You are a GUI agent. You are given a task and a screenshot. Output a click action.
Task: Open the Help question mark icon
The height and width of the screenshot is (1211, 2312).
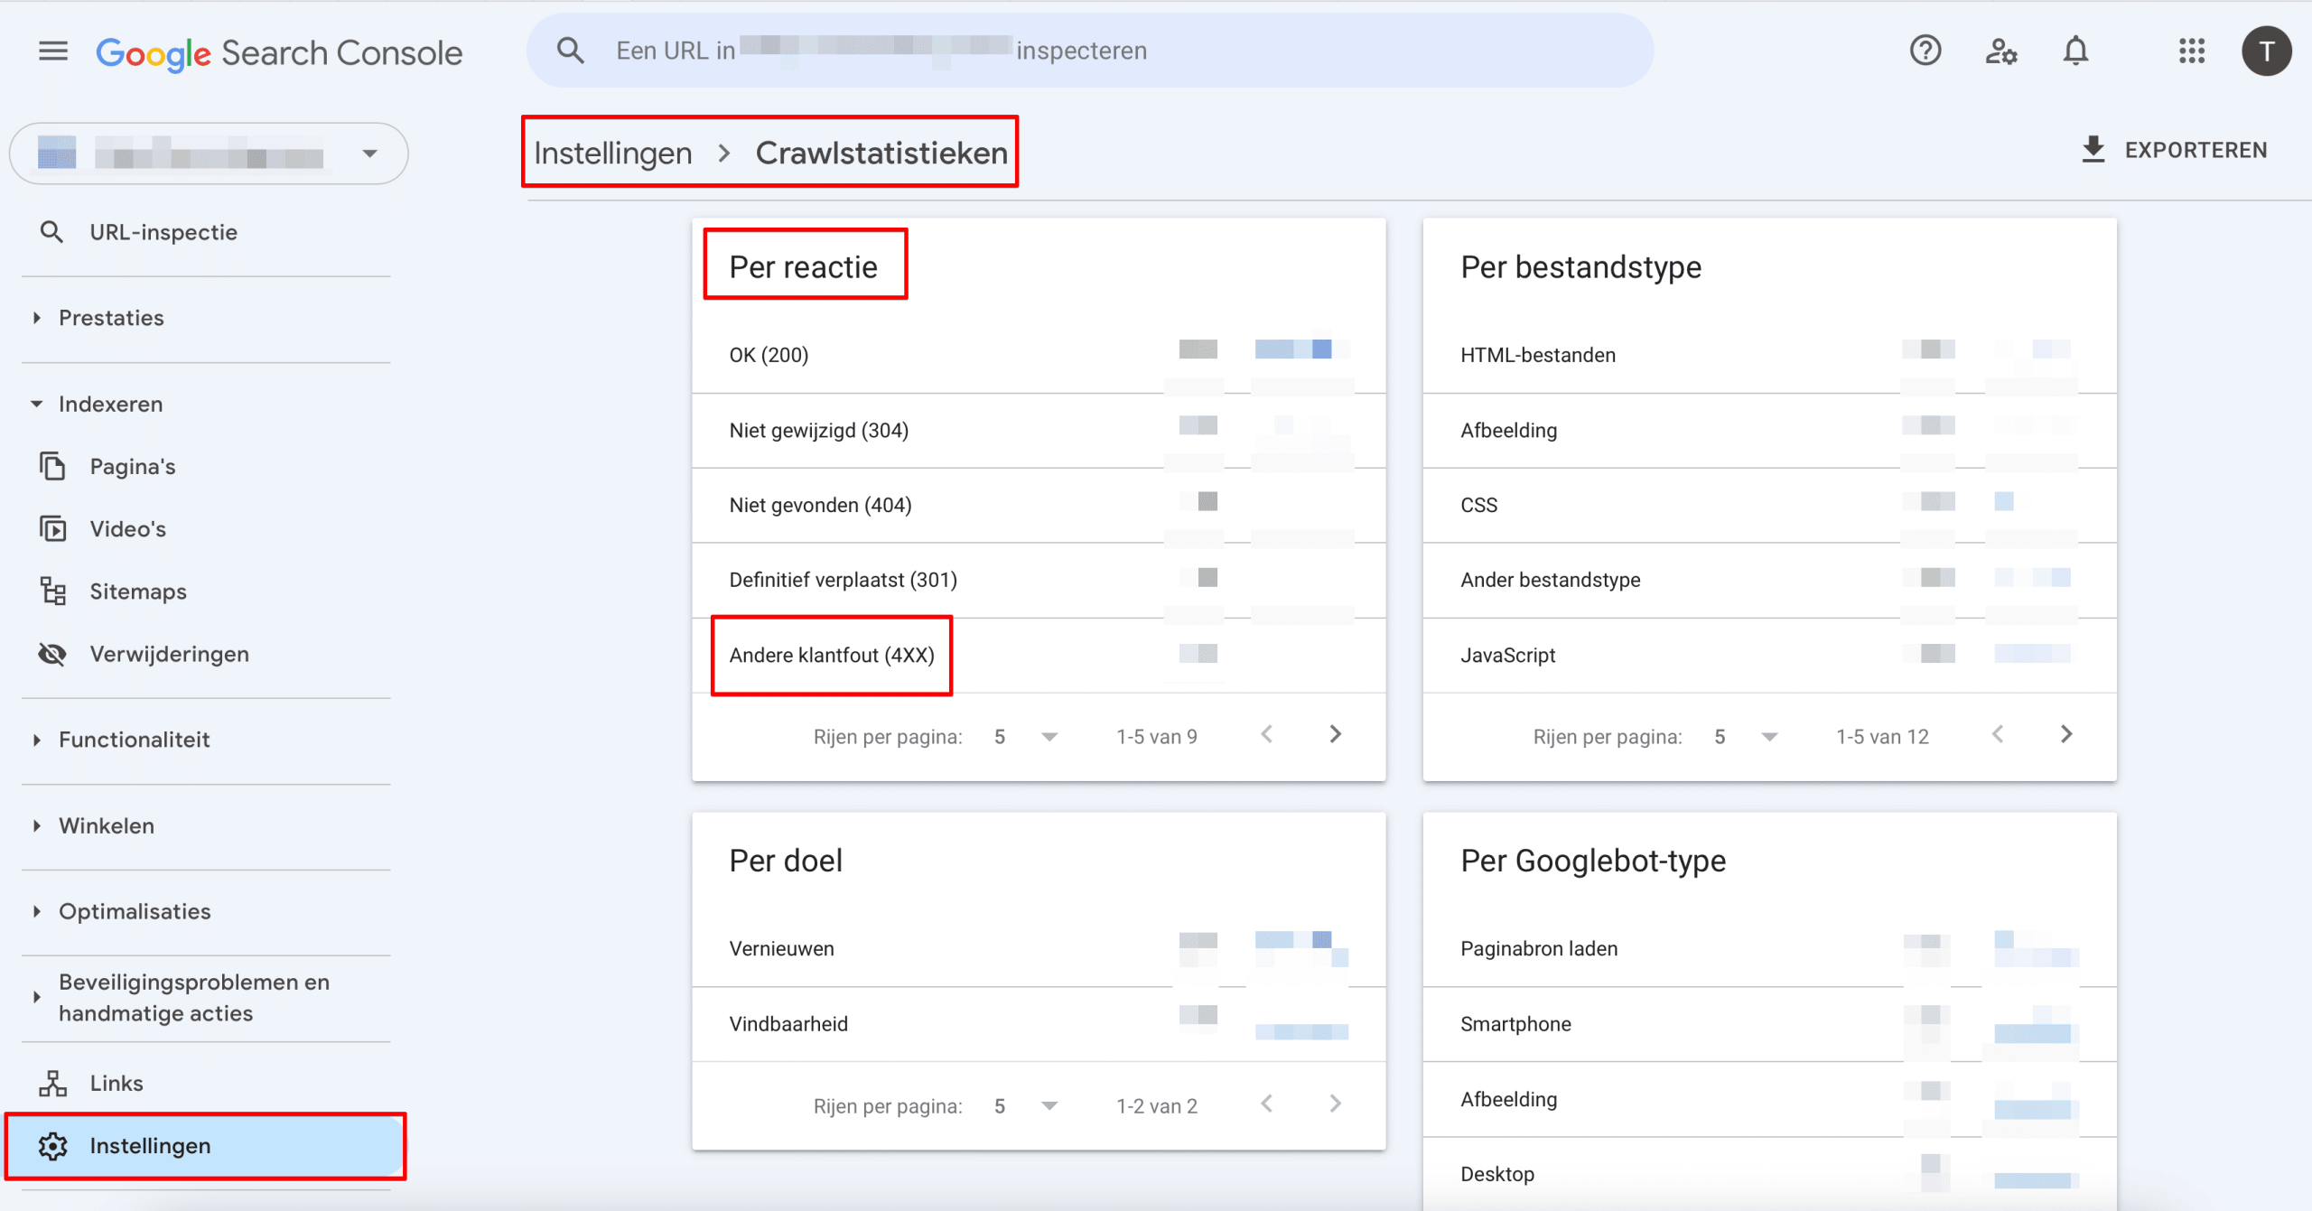[x=1925, y=51]
